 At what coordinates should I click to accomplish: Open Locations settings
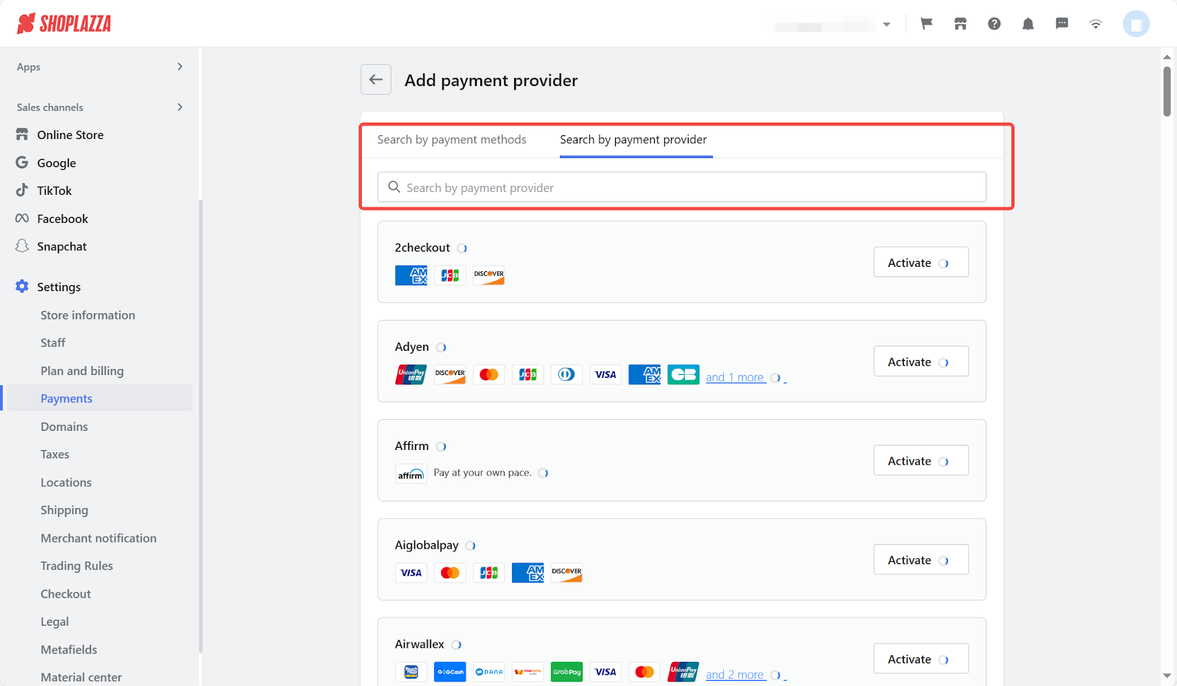66,482
